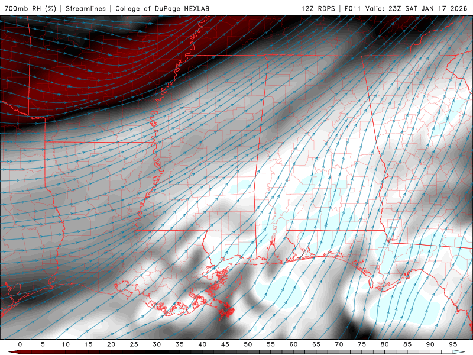Click the 55 value on the color scale
473x355 pixels.
click(x=271, y=344)
